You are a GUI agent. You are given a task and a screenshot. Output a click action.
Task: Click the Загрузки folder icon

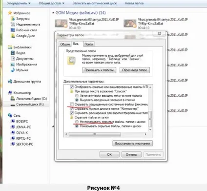point(13,19)
